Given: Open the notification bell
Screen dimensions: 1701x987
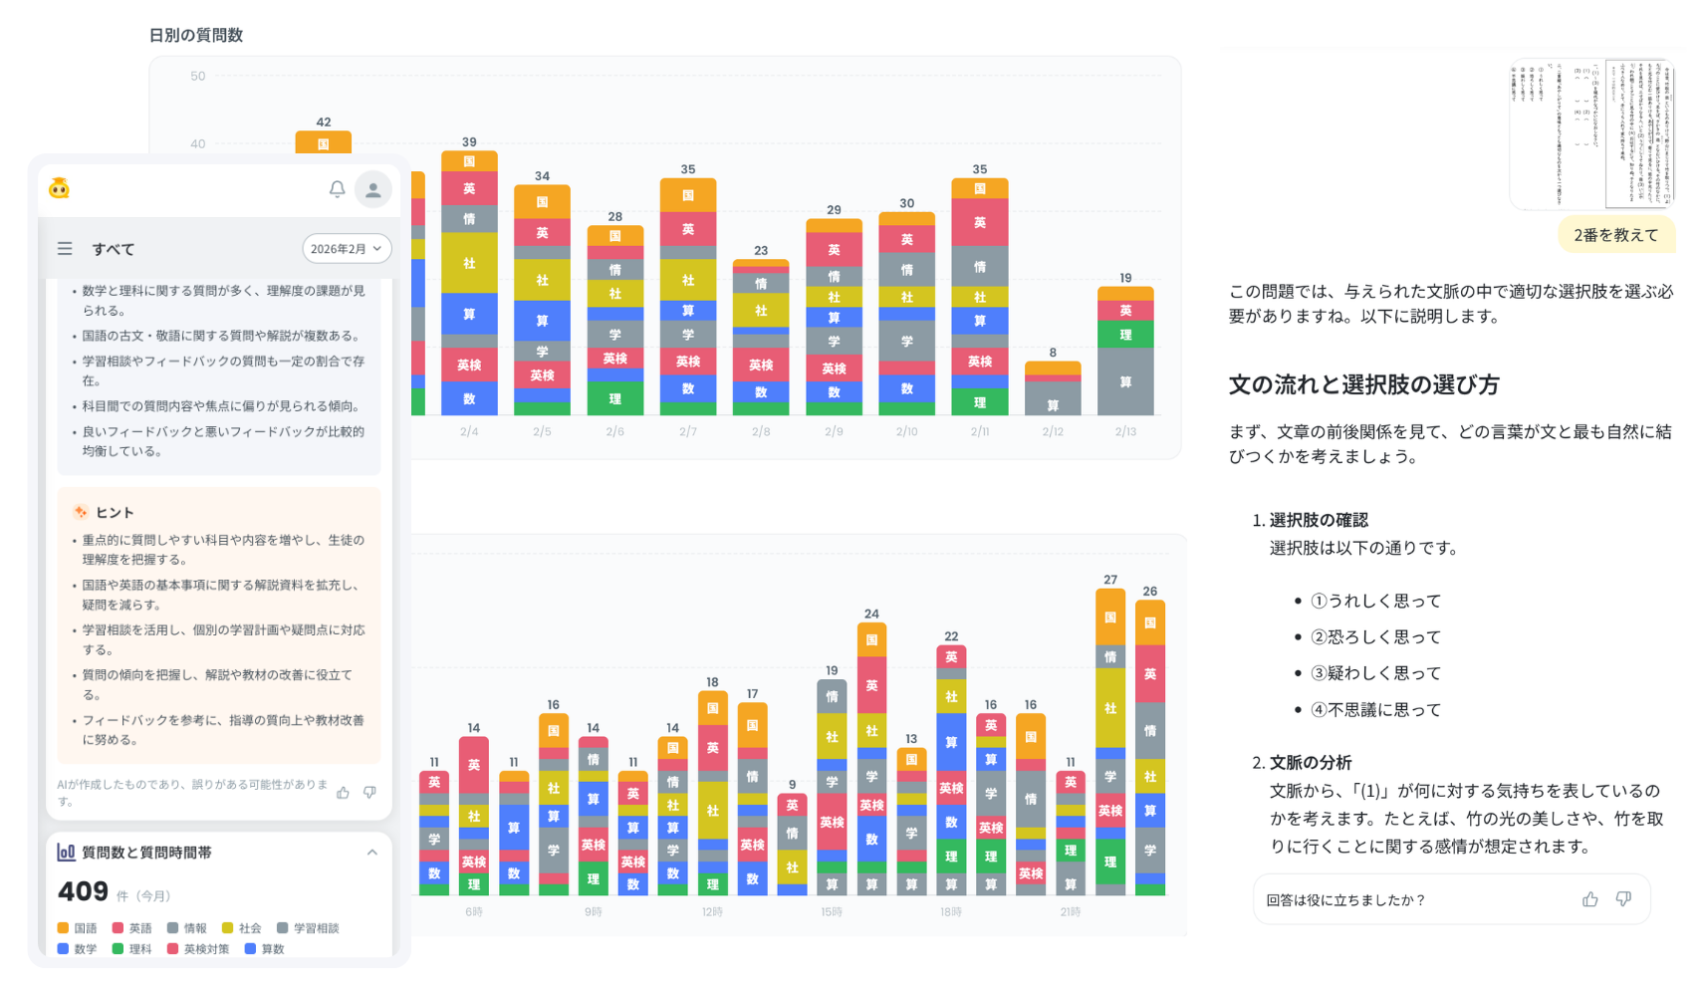Looking at the screenshot, I should coord(338,189).
